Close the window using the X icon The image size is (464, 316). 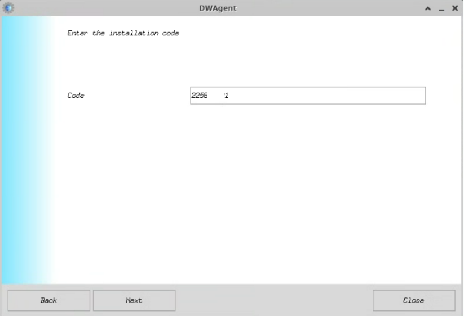click(455, 8)
